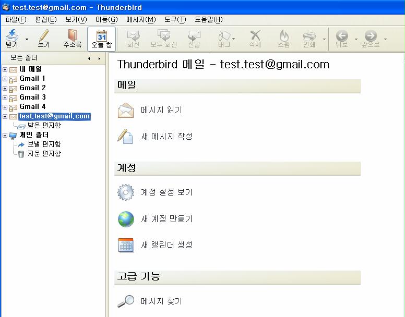The image size is (405, 317).
Task: Open the 앞으로 history dropdown arrow
Action: click(385, 39)
